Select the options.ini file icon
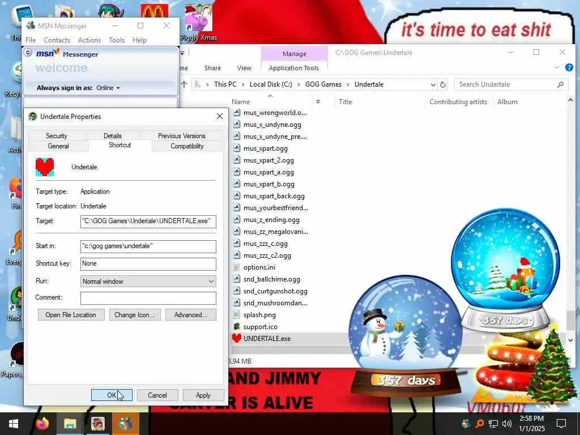Viewport: 580px width, 435px height. click(x=237, y=267)
